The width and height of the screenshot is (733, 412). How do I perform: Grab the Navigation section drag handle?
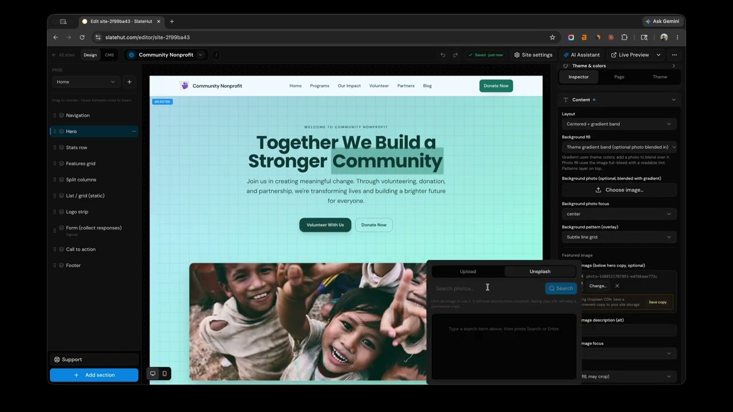coord(55,116)
